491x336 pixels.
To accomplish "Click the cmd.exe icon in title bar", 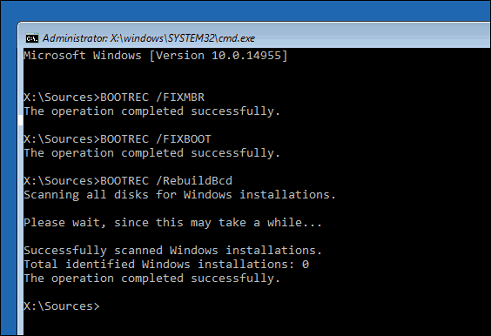I will click(32, 38).
